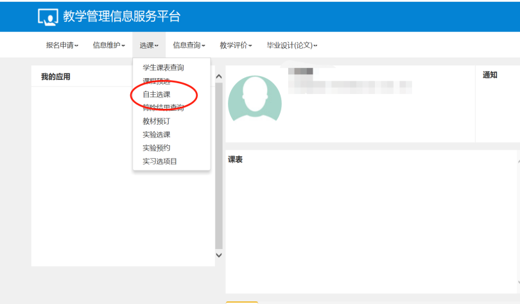
Task: Click the platform logo icon in the header
Action: click(x=48, y=17)
